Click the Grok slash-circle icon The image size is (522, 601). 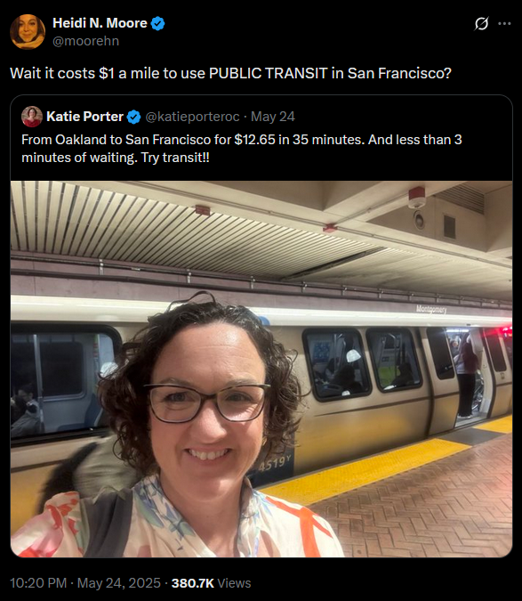pyautogui.click(x=481, y=24)
